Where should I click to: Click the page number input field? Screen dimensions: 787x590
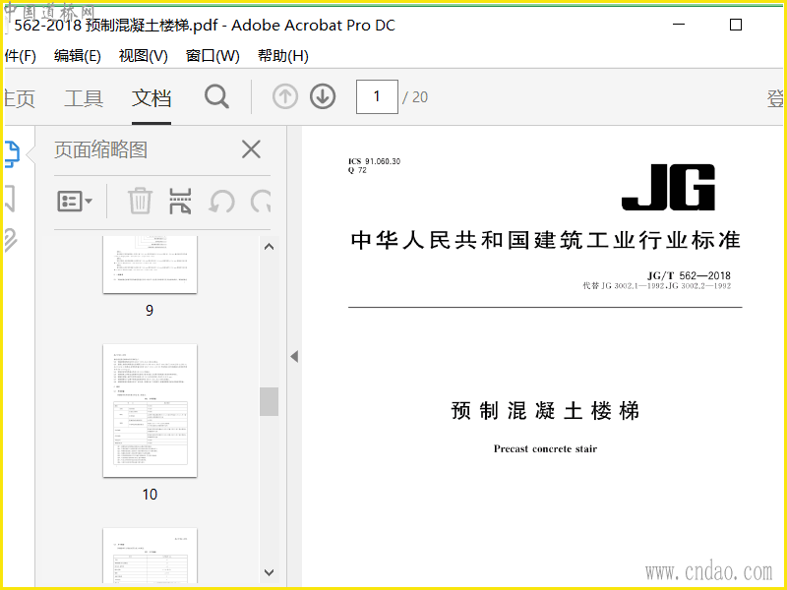377,96
